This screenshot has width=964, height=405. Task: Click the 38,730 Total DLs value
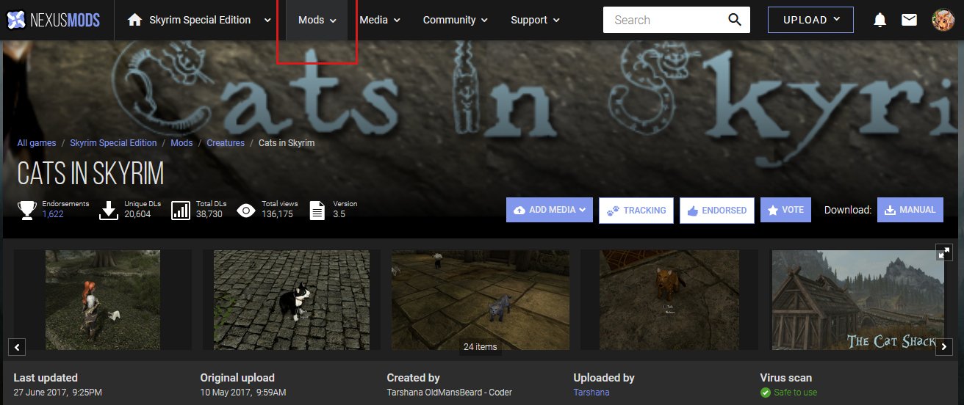[209, 214]
